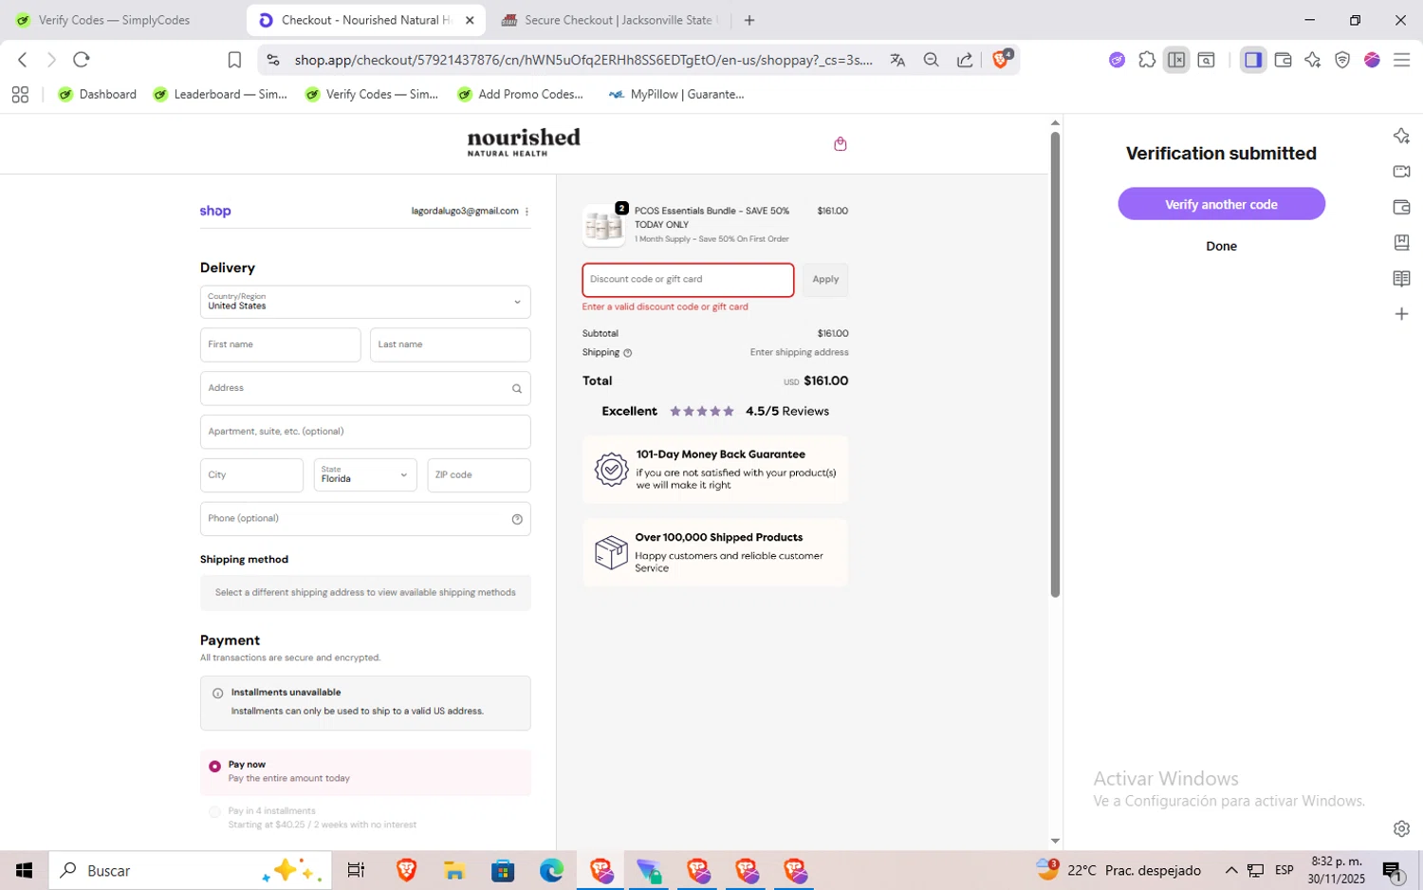Screen dimensions: 1423x890
Task: Select Pay in 4 installments radio option
Action: click(215, 812)
